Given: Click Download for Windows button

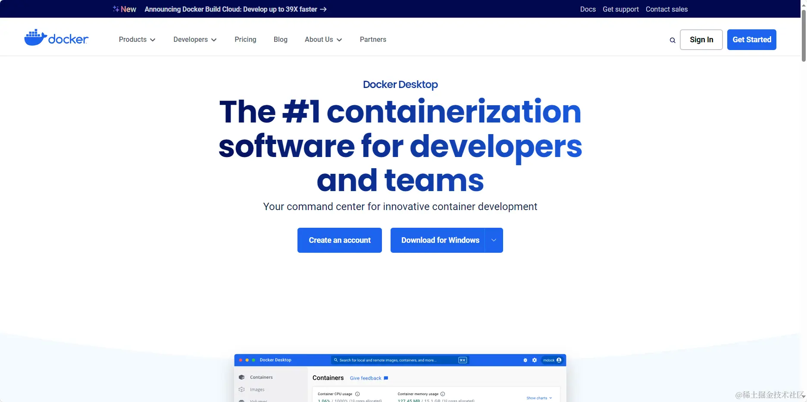Looking at the screenshot, I should coord(438,240).
